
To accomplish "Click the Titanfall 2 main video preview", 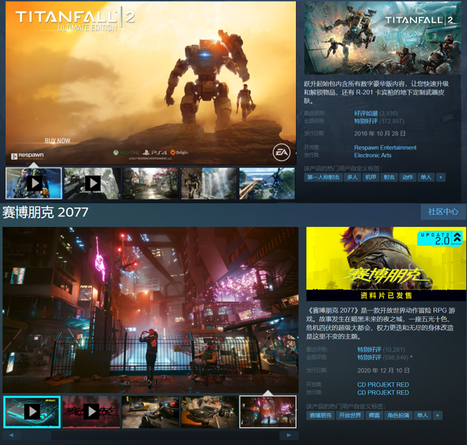I will point(151,83).
